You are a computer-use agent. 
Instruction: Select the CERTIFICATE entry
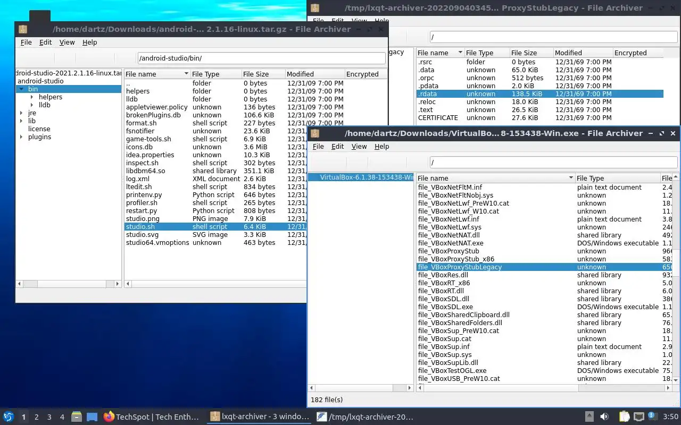coord(438,117)
